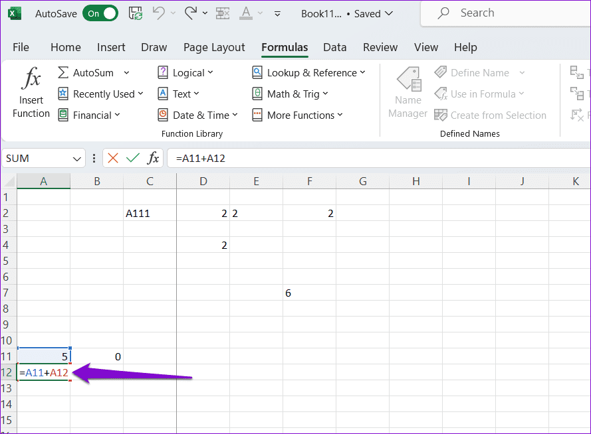Click the Insert Function fx button
The width and height of the screenshot is (591, 434).
tap(31, 92)
